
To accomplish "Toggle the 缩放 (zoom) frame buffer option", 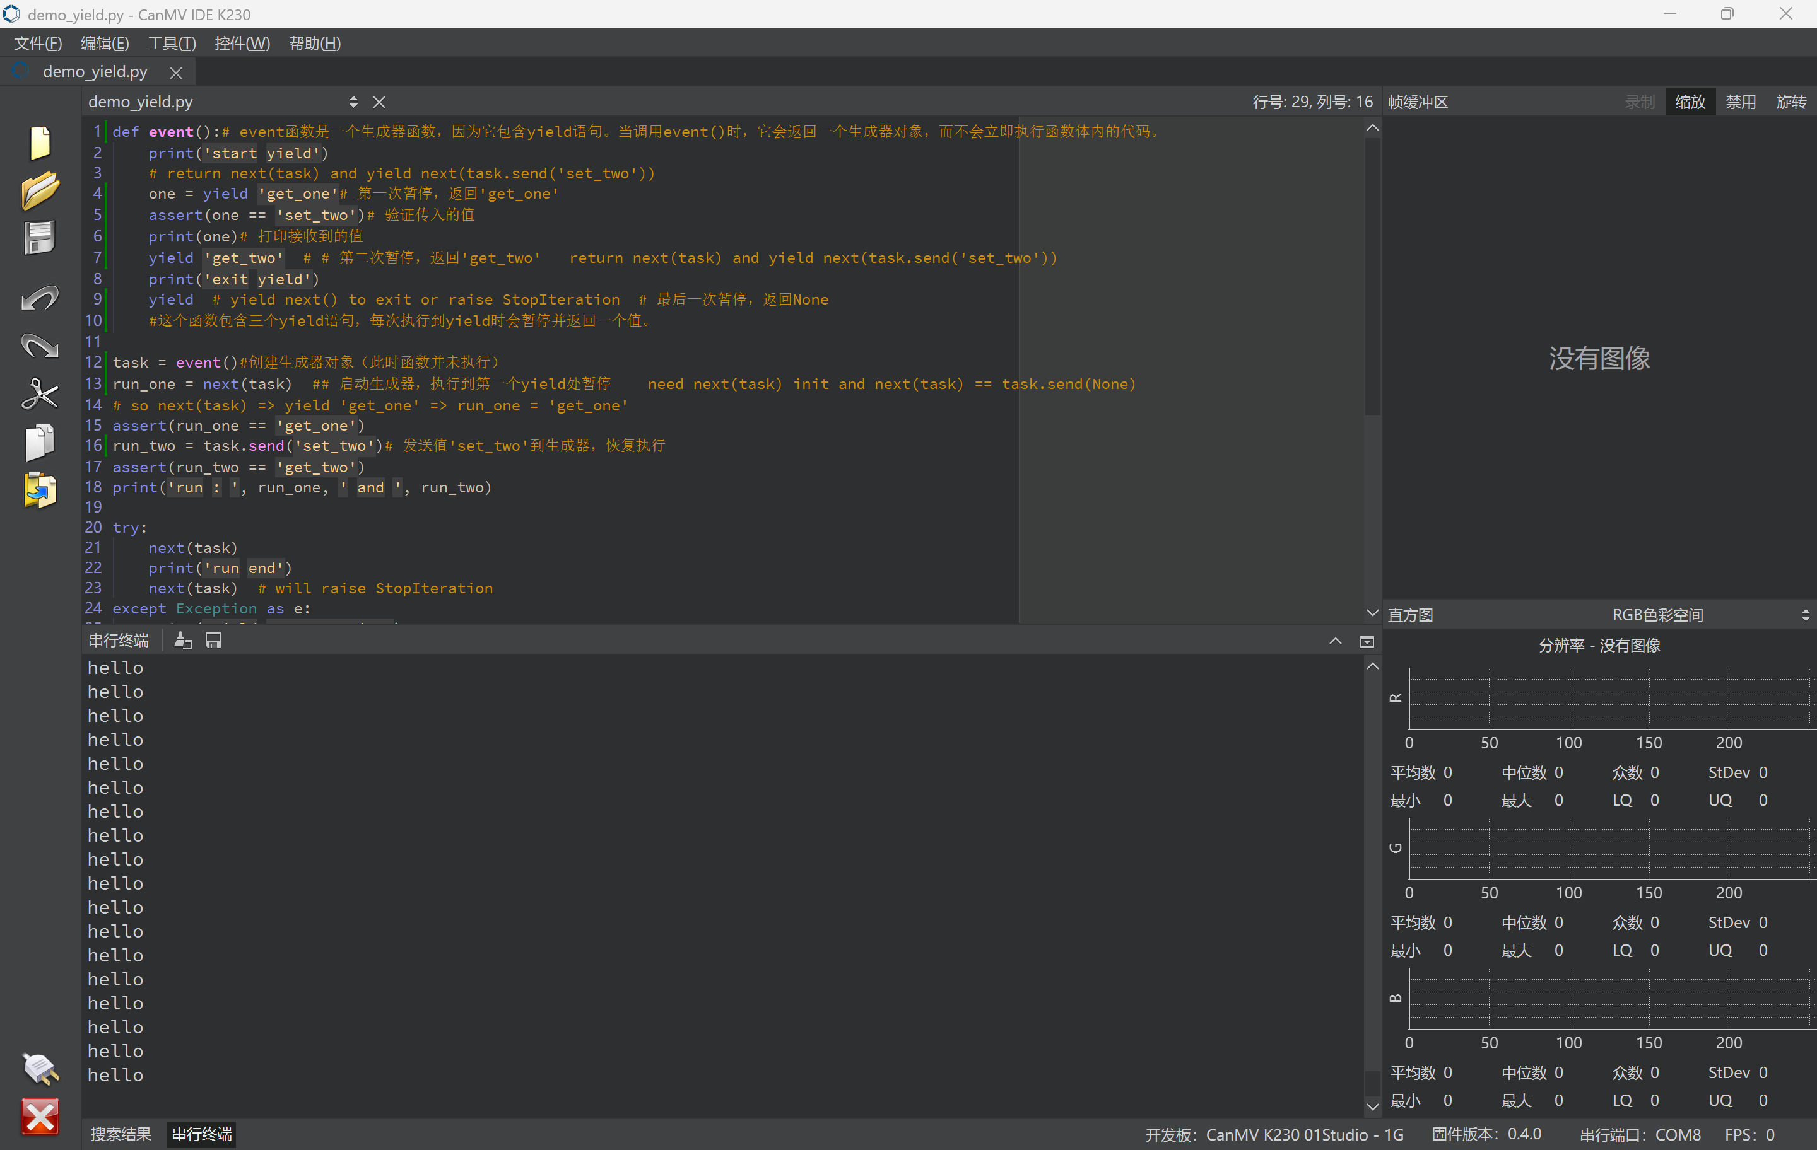I will [1690, 102].
